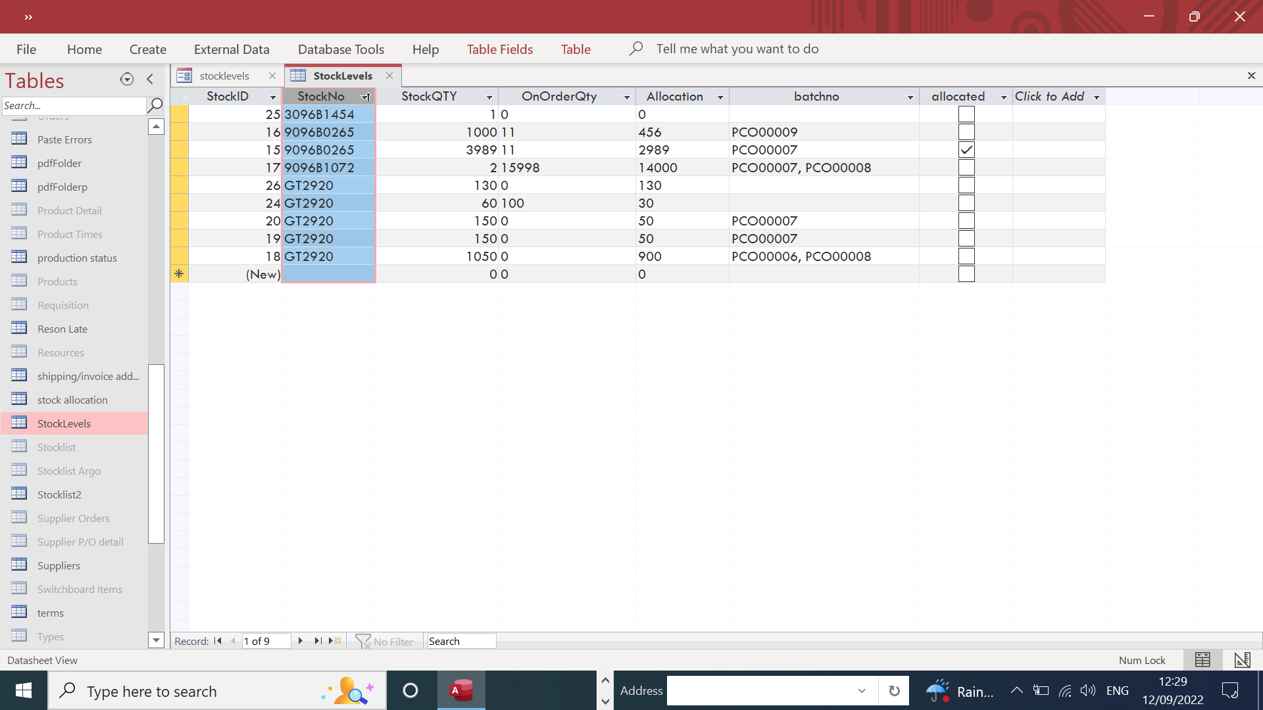This screenshot has height=710, width=1263.
Task: Click the record Search input box
Action: click(461, 642)
